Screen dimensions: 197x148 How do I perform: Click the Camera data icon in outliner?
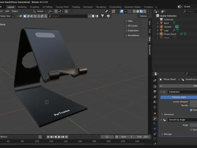point(177,27)
